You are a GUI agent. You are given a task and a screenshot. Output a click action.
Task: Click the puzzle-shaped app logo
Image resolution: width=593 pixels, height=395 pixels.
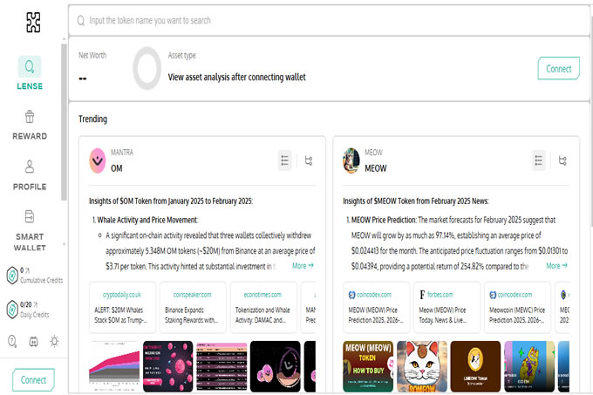[x=33, y=22]
